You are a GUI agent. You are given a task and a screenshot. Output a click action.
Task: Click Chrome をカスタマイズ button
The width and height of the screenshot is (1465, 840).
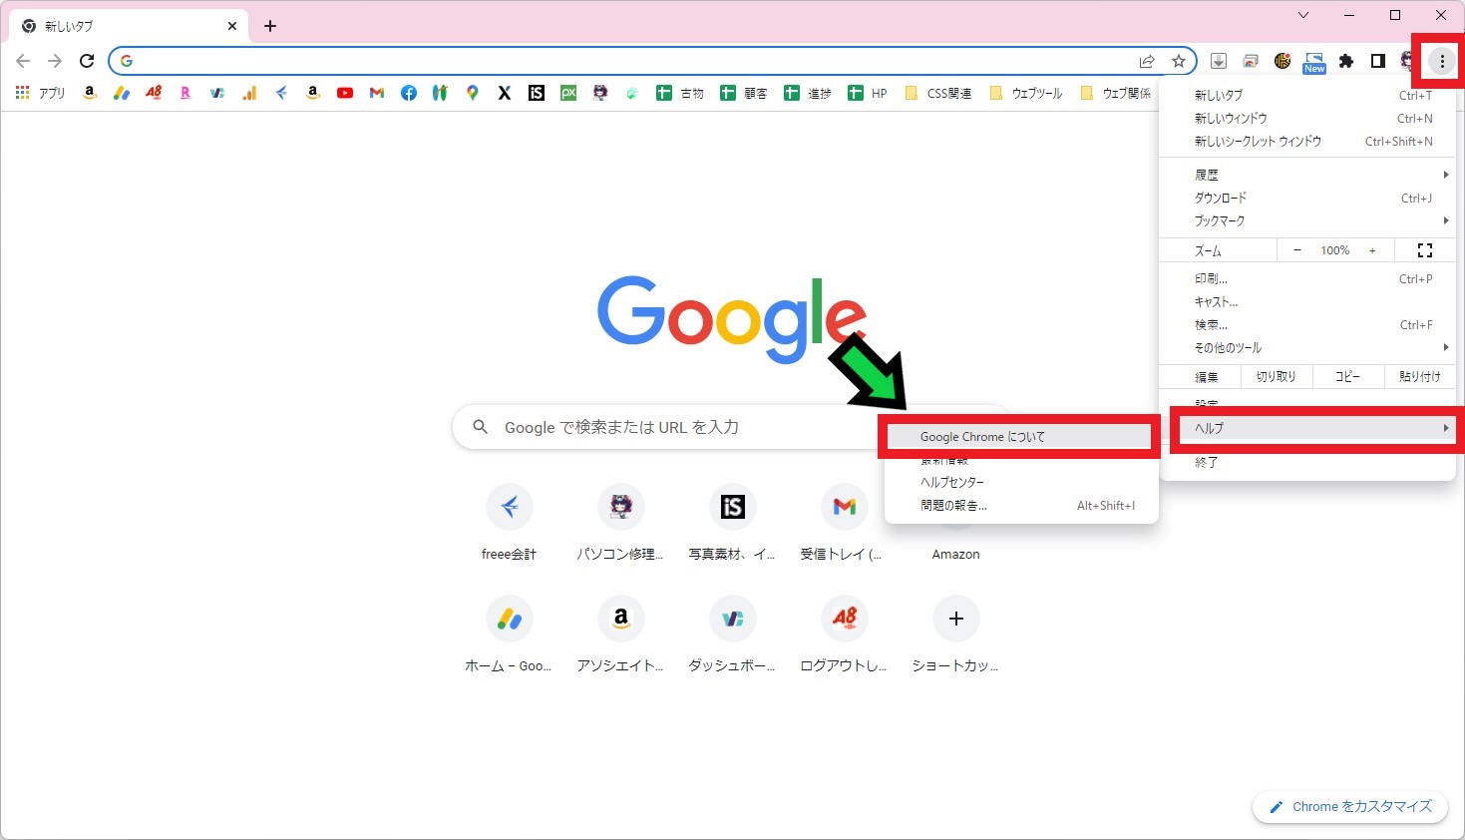tap(1350, 806)
